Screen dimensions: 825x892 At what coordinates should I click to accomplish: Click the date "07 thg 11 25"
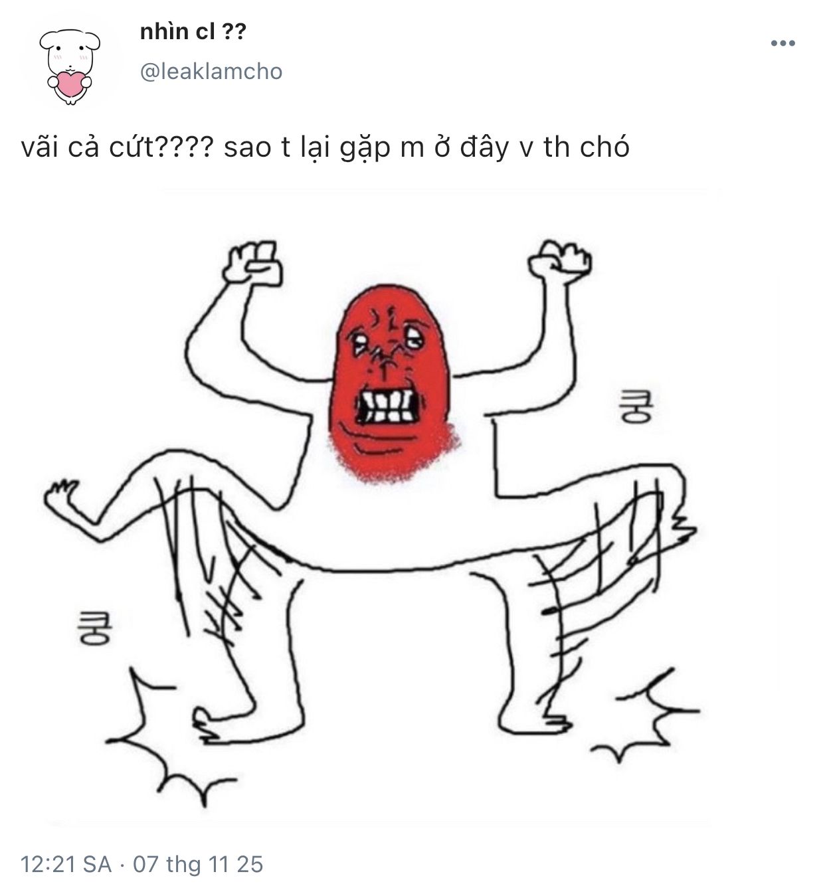click(198, 864)
